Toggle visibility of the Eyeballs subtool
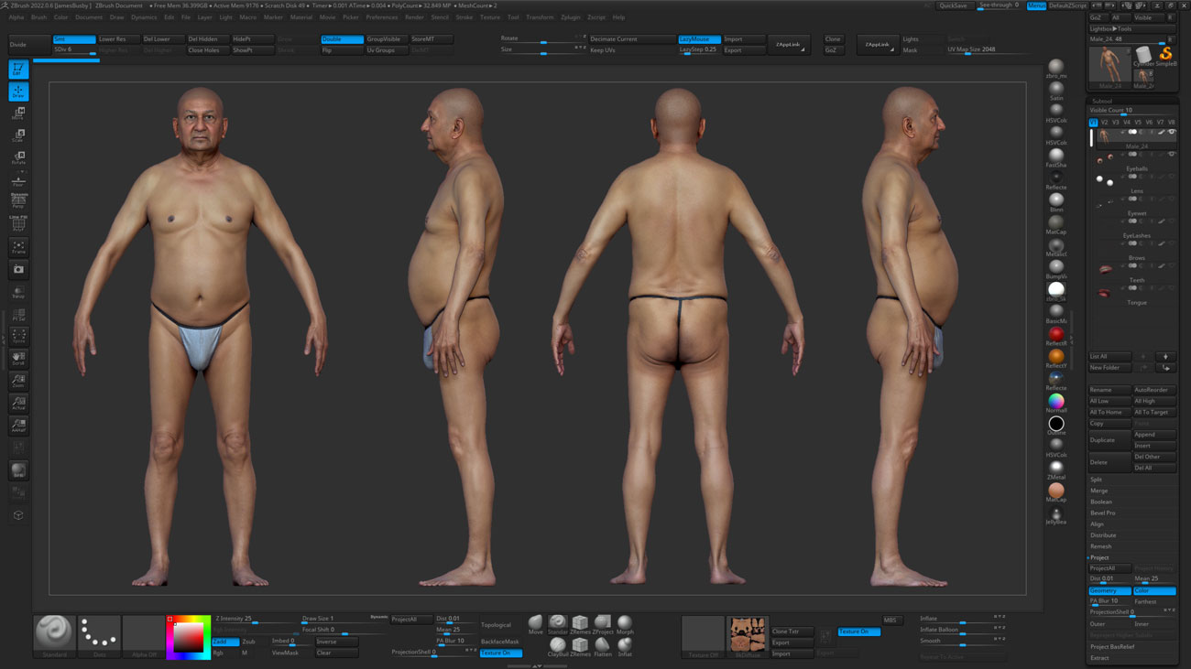The width and height of the screenshot is (1191, 669). point(1171,153)
